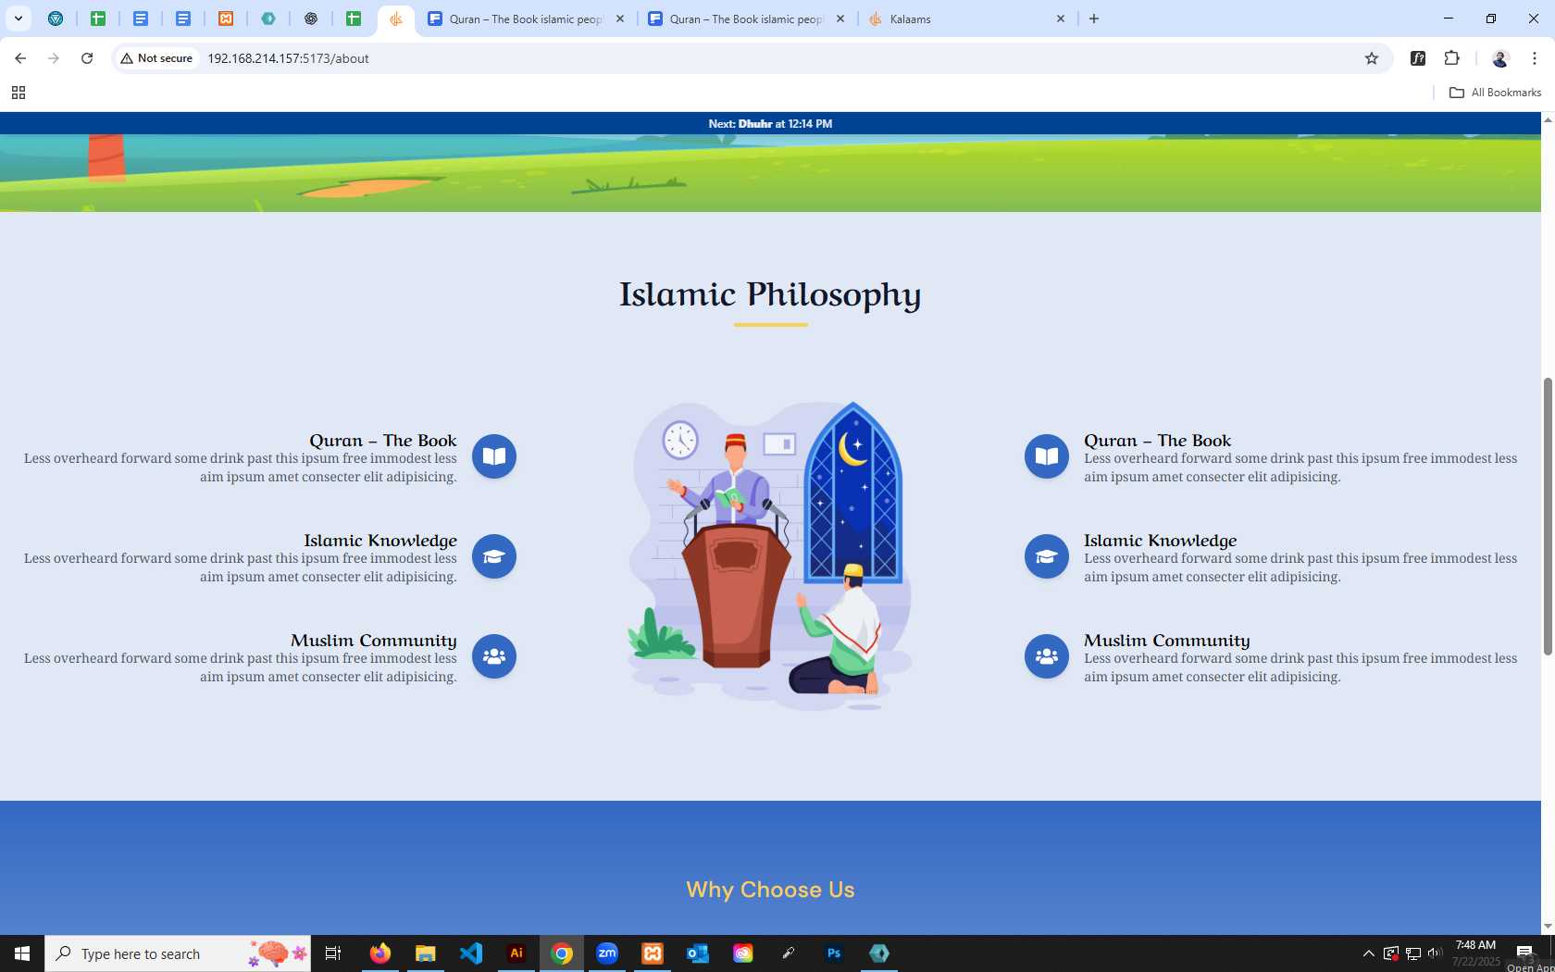The image size is (1555, 972).
Task: Click the scrollbar down arrow
Action: tap(1548, 927)
